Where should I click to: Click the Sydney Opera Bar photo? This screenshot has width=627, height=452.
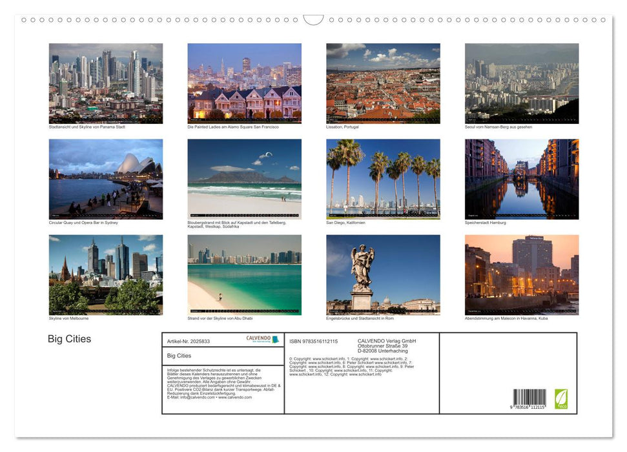(x=105, y=178)
